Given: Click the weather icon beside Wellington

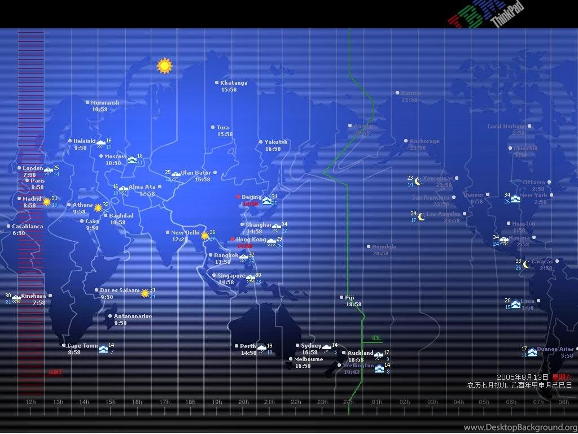Looking at the screenshot, I should tap(379, 368).
